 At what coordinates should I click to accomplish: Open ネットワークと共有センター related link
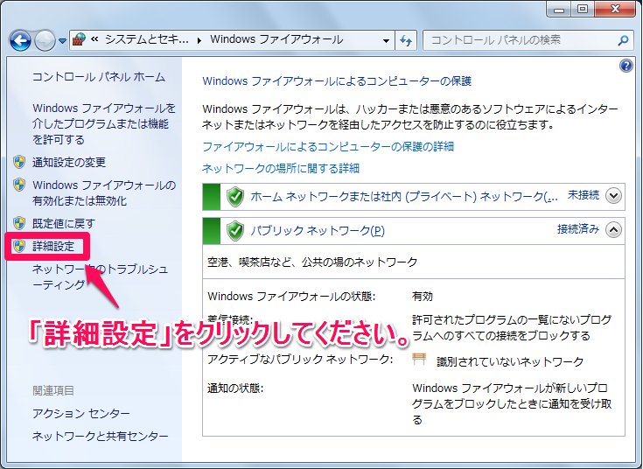pyautogui.click(x=100, y=436)
